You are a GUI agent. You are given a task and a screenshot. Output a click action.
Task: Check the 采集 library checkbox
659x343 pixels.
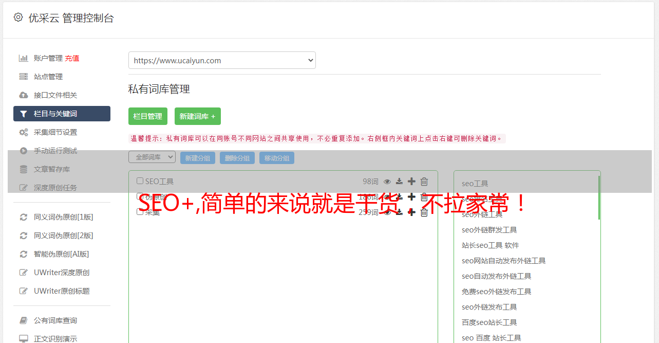(140, 212)
